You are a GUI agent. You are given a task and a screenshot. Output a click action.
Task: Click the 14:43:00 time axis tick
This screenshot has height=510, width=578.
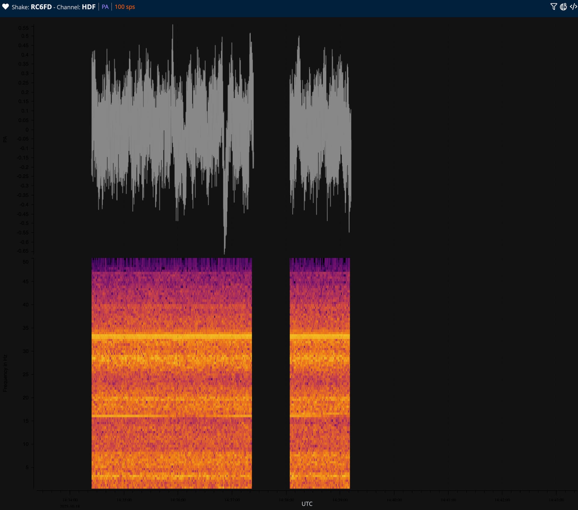556,500
